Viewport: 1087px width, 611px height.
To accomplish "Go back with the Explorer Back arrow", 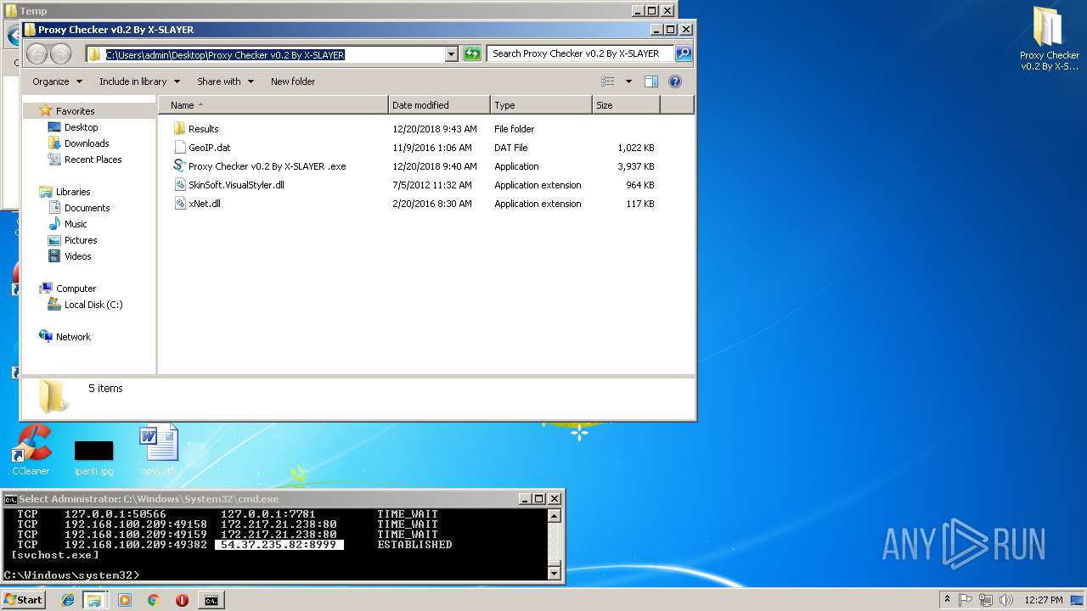I will coord(37,53).
